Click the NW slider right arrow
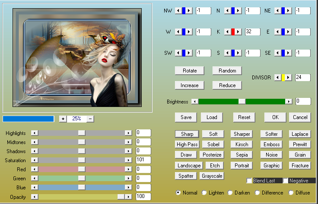The width and height of the screenshot is (318, 204). (x=189, y=10)
